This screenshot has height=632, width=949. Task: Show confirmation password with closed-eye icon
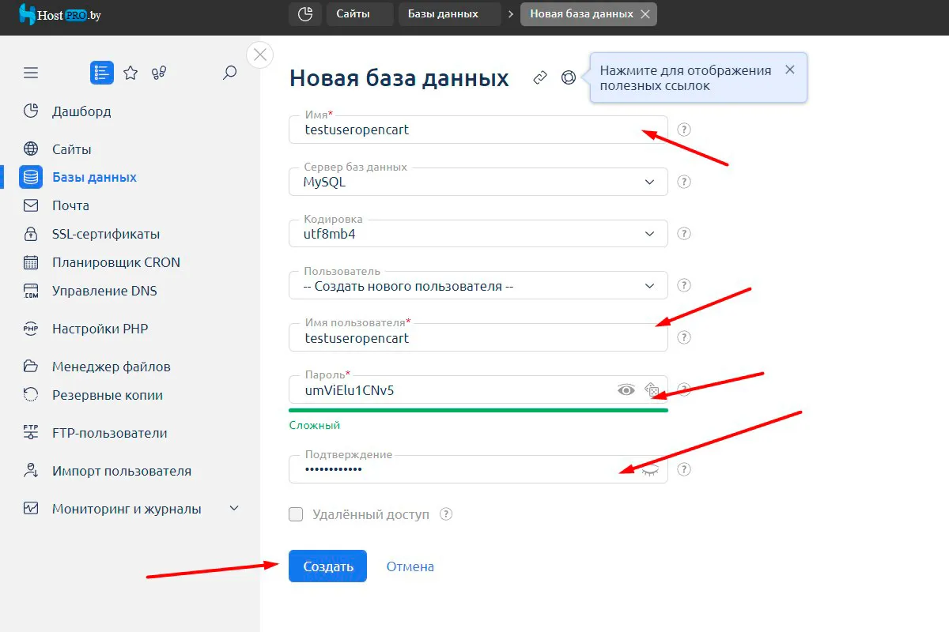click(650, 470)
